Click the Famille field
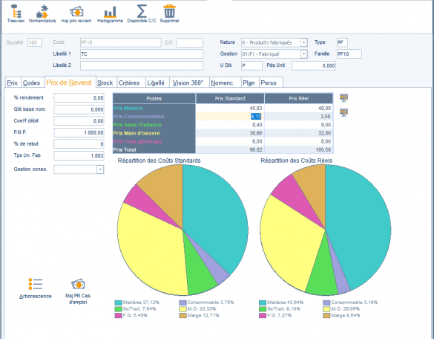 [x=349, y=54]
